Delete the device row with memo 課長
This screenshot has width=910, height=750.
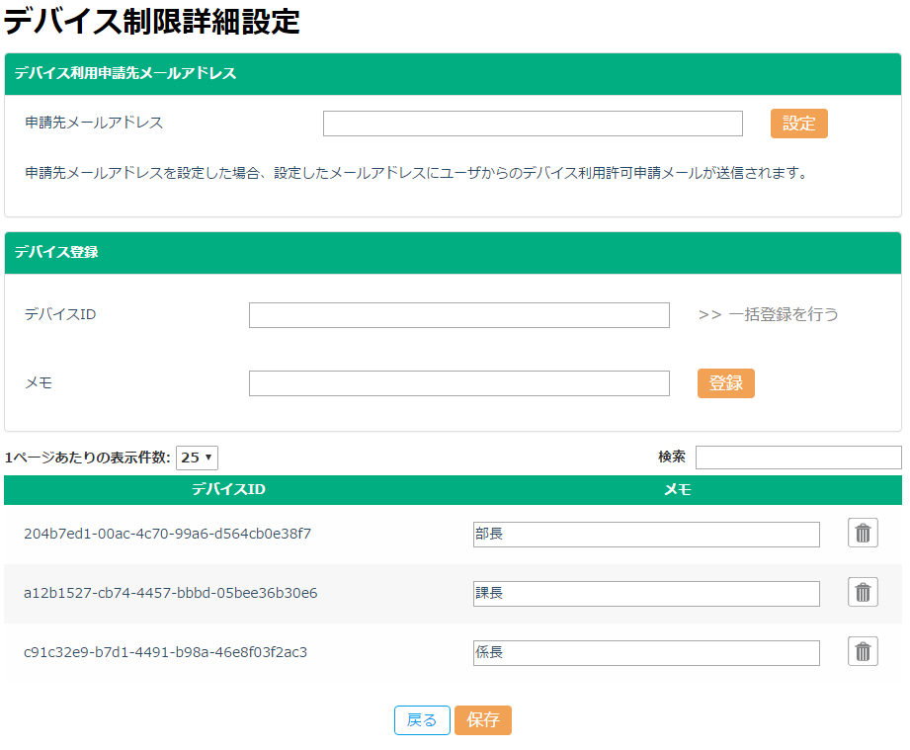pos(863,592)
